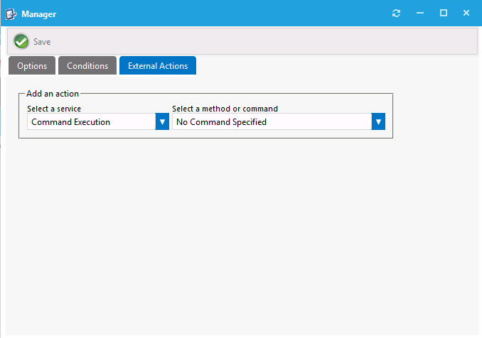The height and width of the screenshot is (338, 482).
Task: Click the Manager title text
Action: tap(38, 14)
